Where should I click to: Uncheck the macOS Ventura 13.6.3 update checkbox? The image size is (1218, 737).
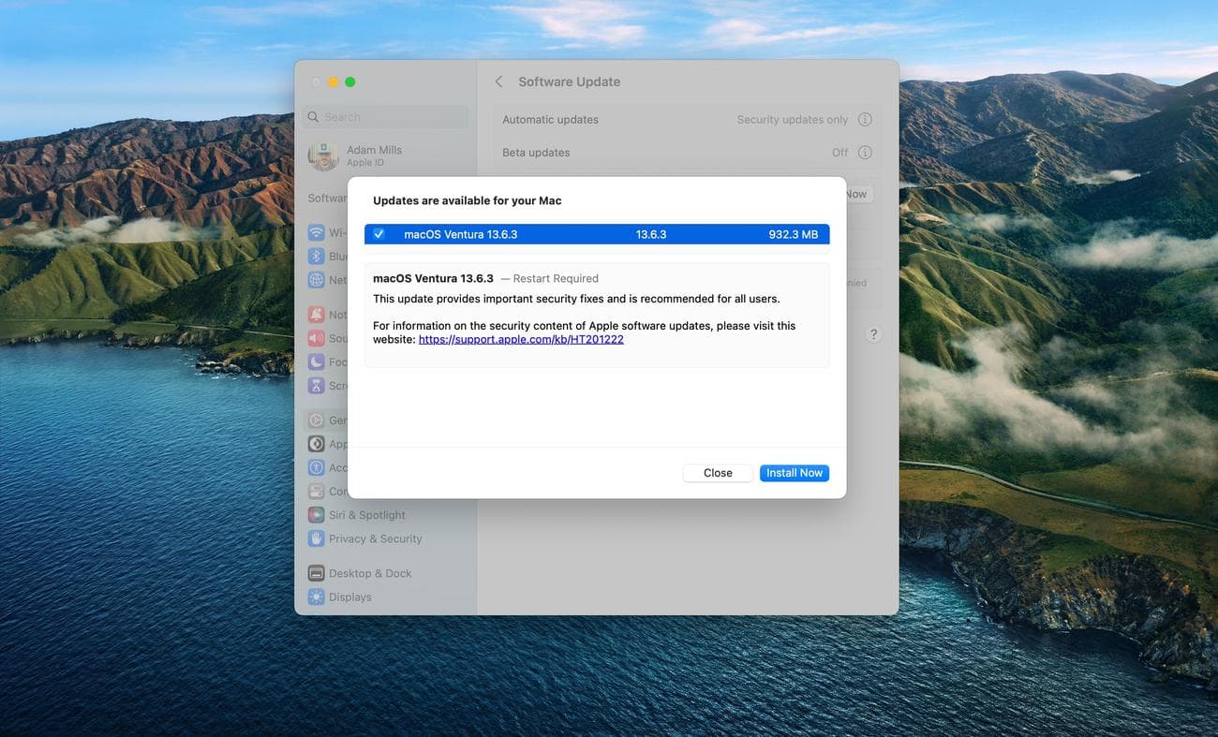[x=379, y=234]
